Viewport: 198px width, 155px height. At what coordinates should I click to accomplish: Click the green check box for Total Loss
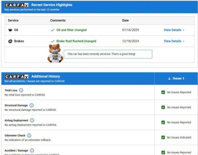pos(163,92)
